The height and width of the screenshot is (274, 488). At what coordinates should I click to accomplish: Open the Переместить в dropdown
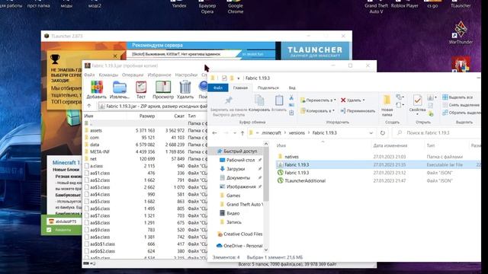point(318,100)
